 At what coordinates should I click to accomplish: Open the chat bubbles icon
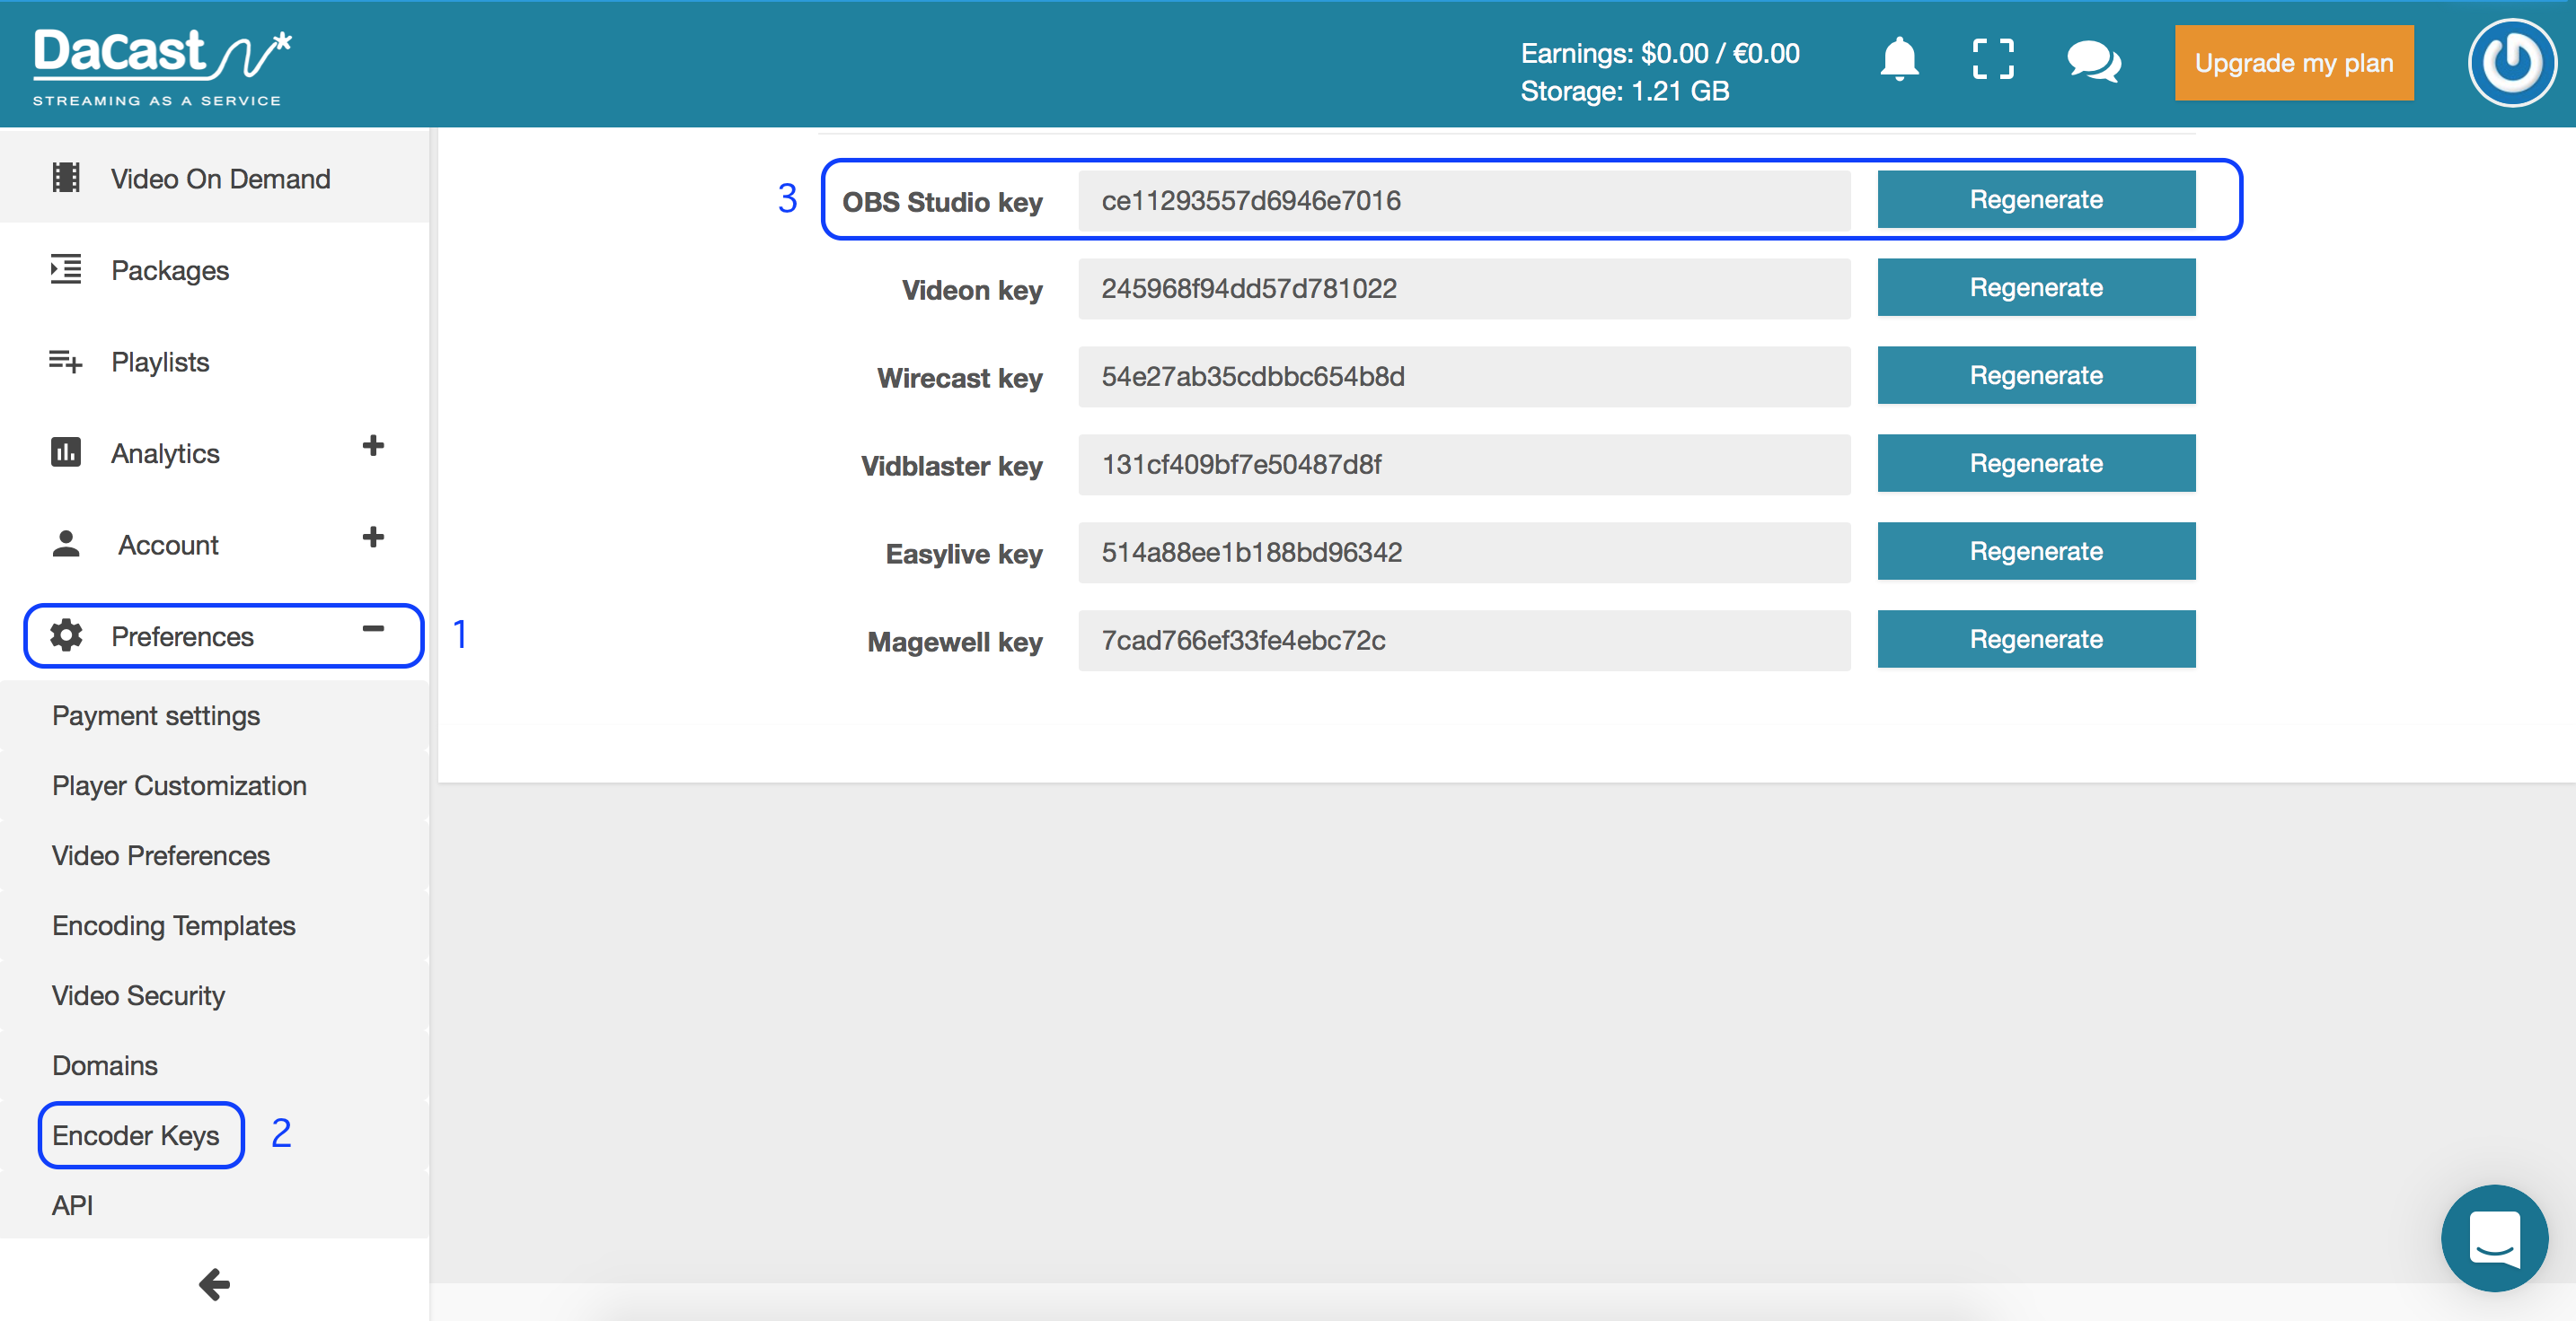(2093, 62)
